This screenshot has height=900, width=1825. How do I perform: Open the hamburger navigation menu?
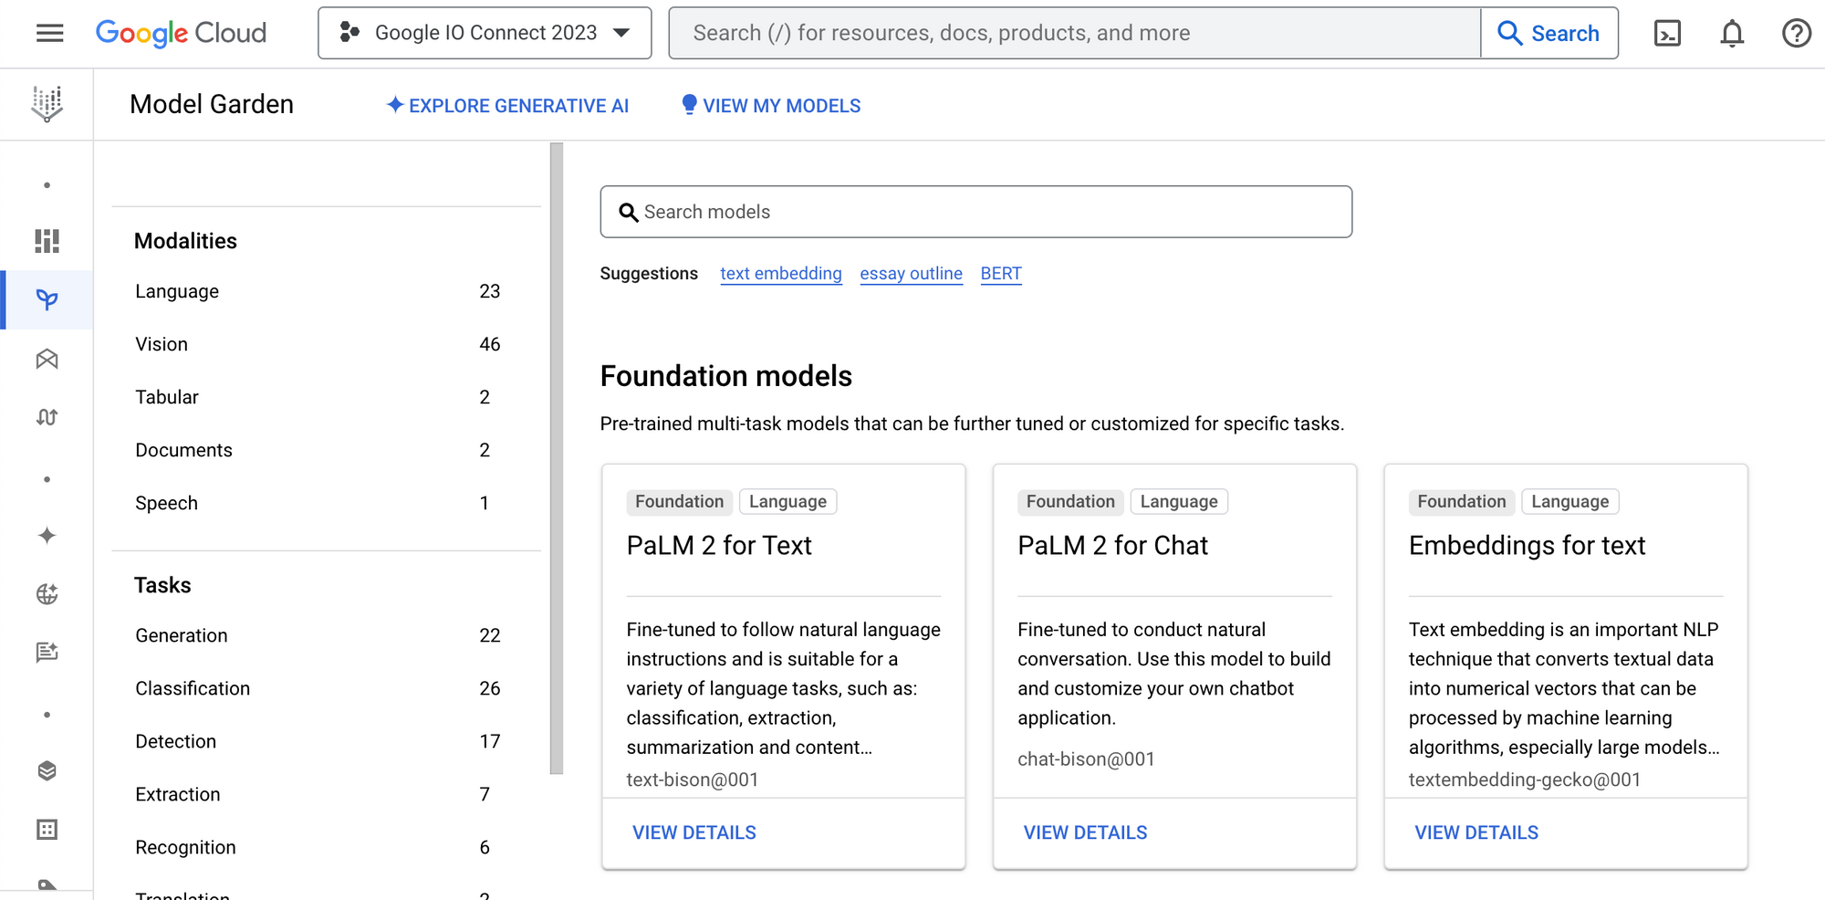click(x=49, y=34)
